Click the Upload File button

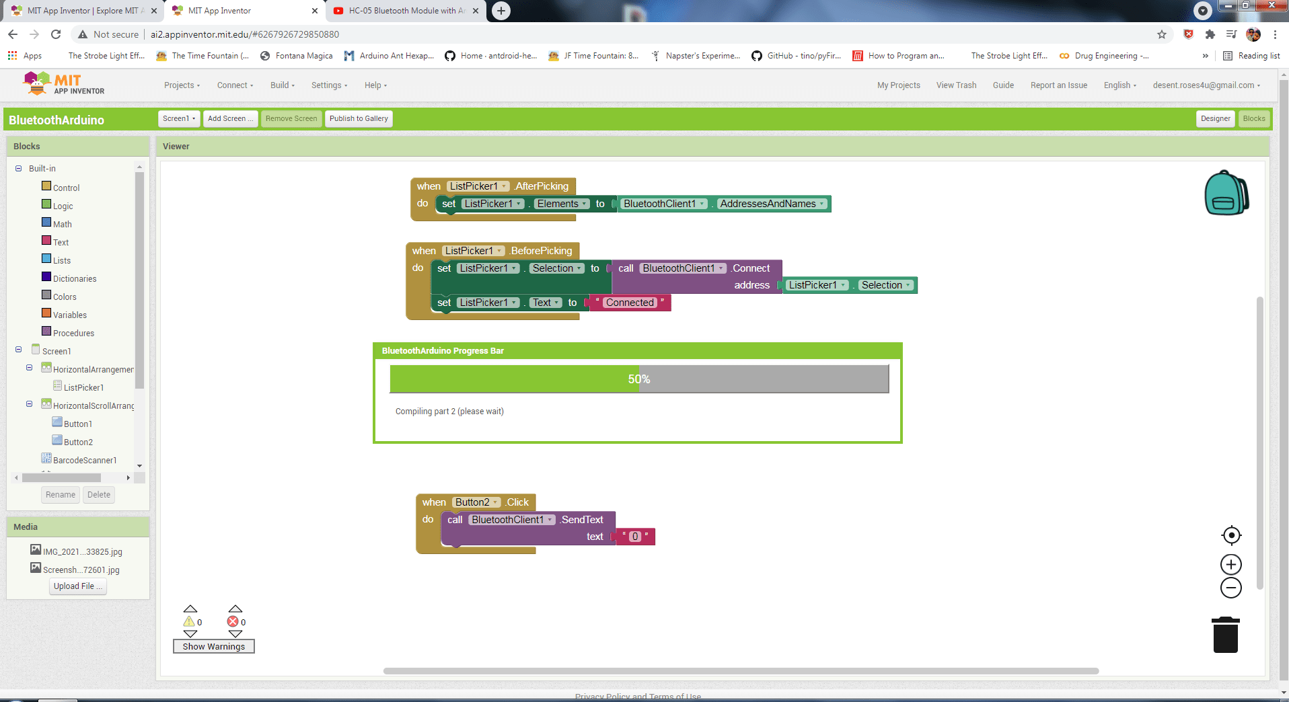click(78, 586)
